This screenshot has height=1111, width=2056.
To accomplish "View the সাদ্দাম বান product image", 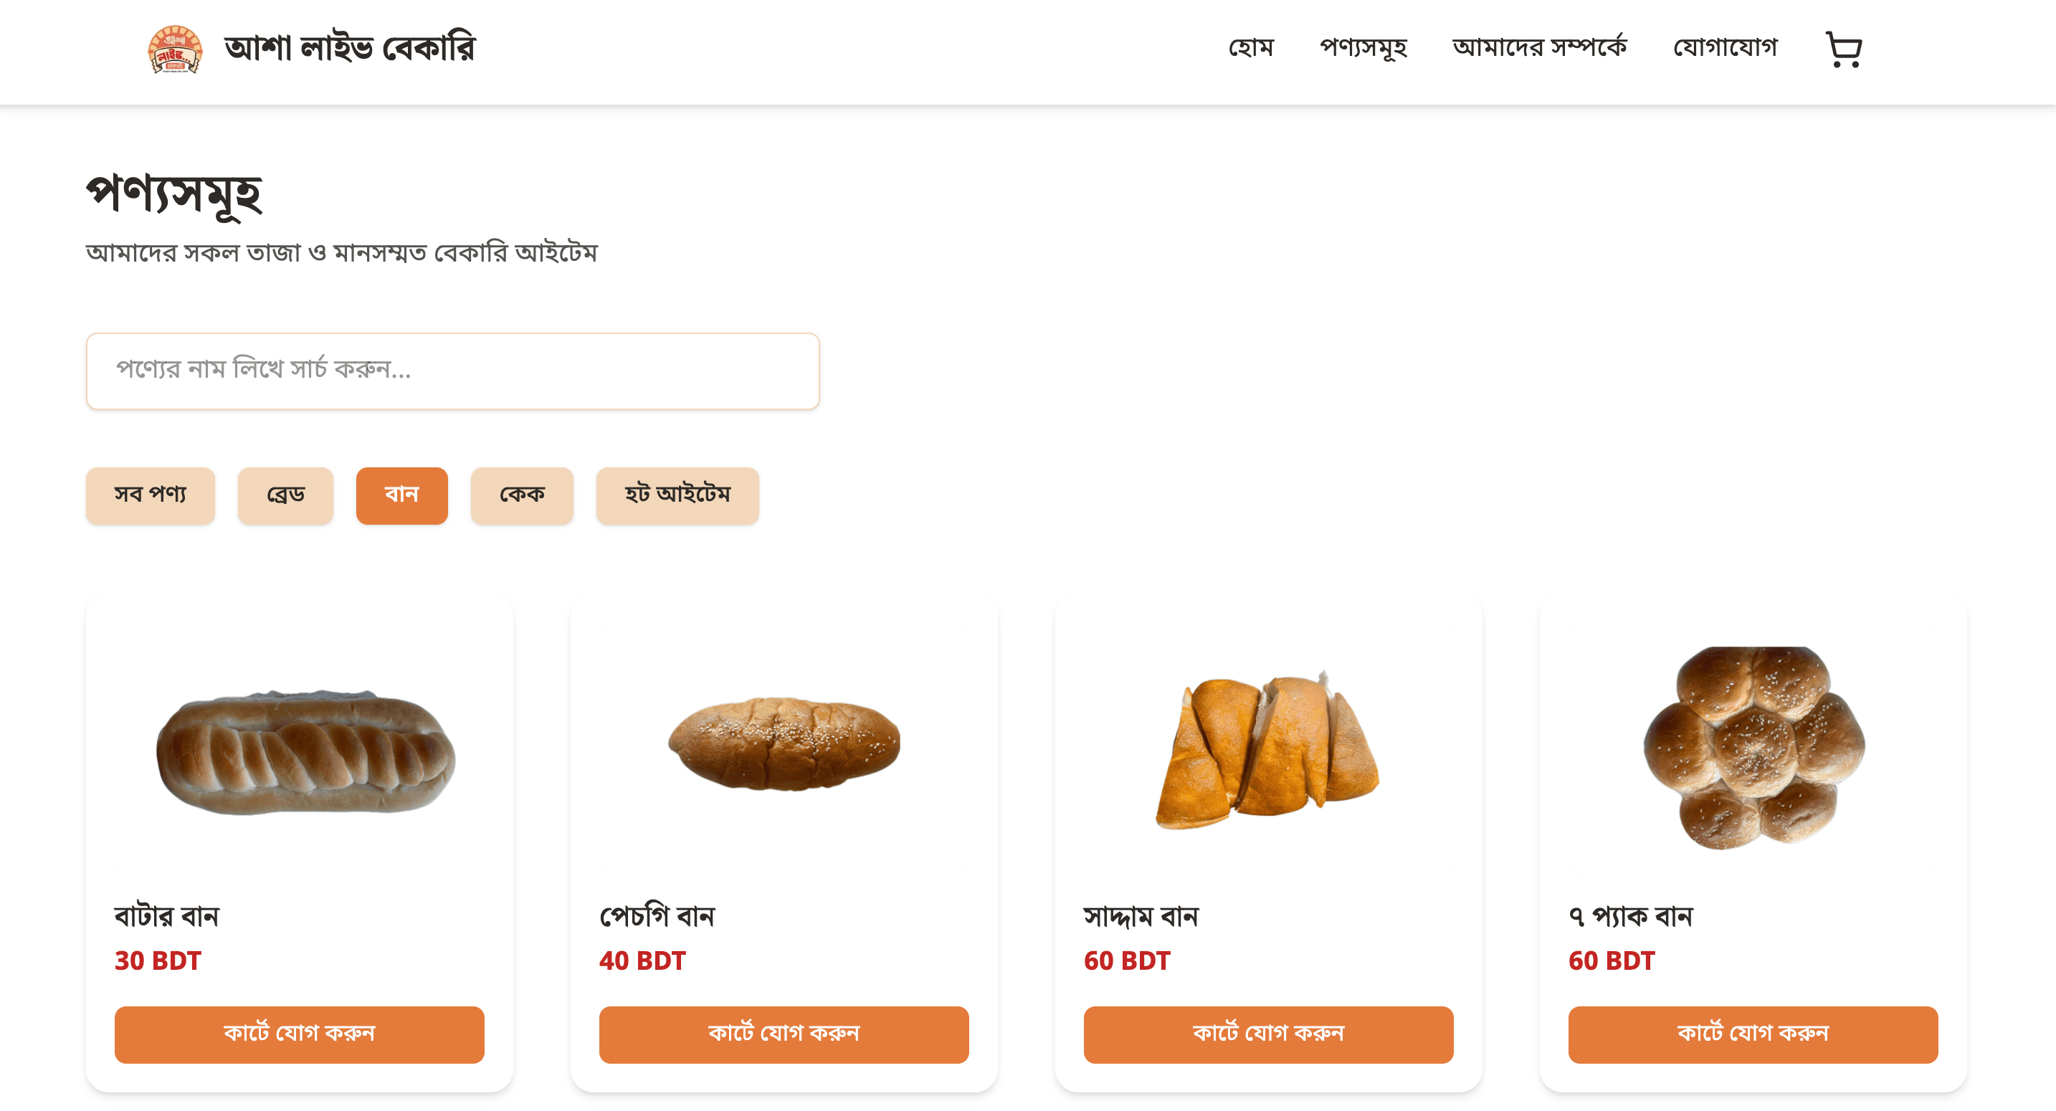I will click(x=1268, y=748).
